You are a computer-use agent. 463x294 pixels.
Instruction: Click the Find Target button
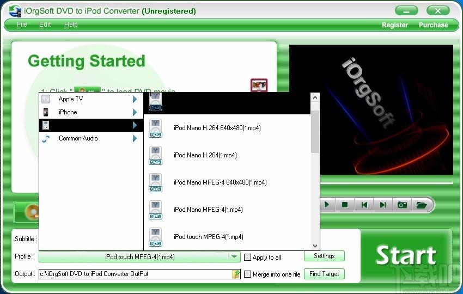click(324, 274)
